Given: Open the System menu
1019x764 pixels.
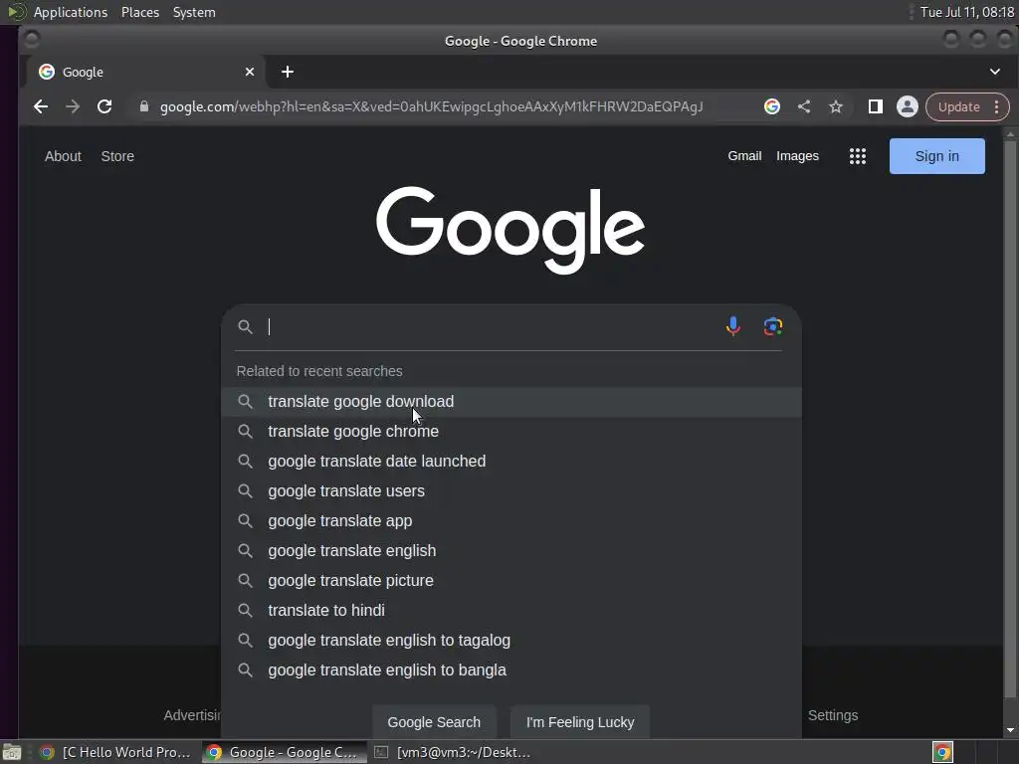Looking at the screenshot, I should click(x=194, y=12).
